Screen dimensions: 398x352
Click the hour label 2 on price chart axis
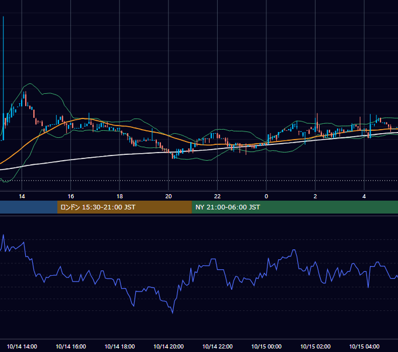tap(315, 197)
